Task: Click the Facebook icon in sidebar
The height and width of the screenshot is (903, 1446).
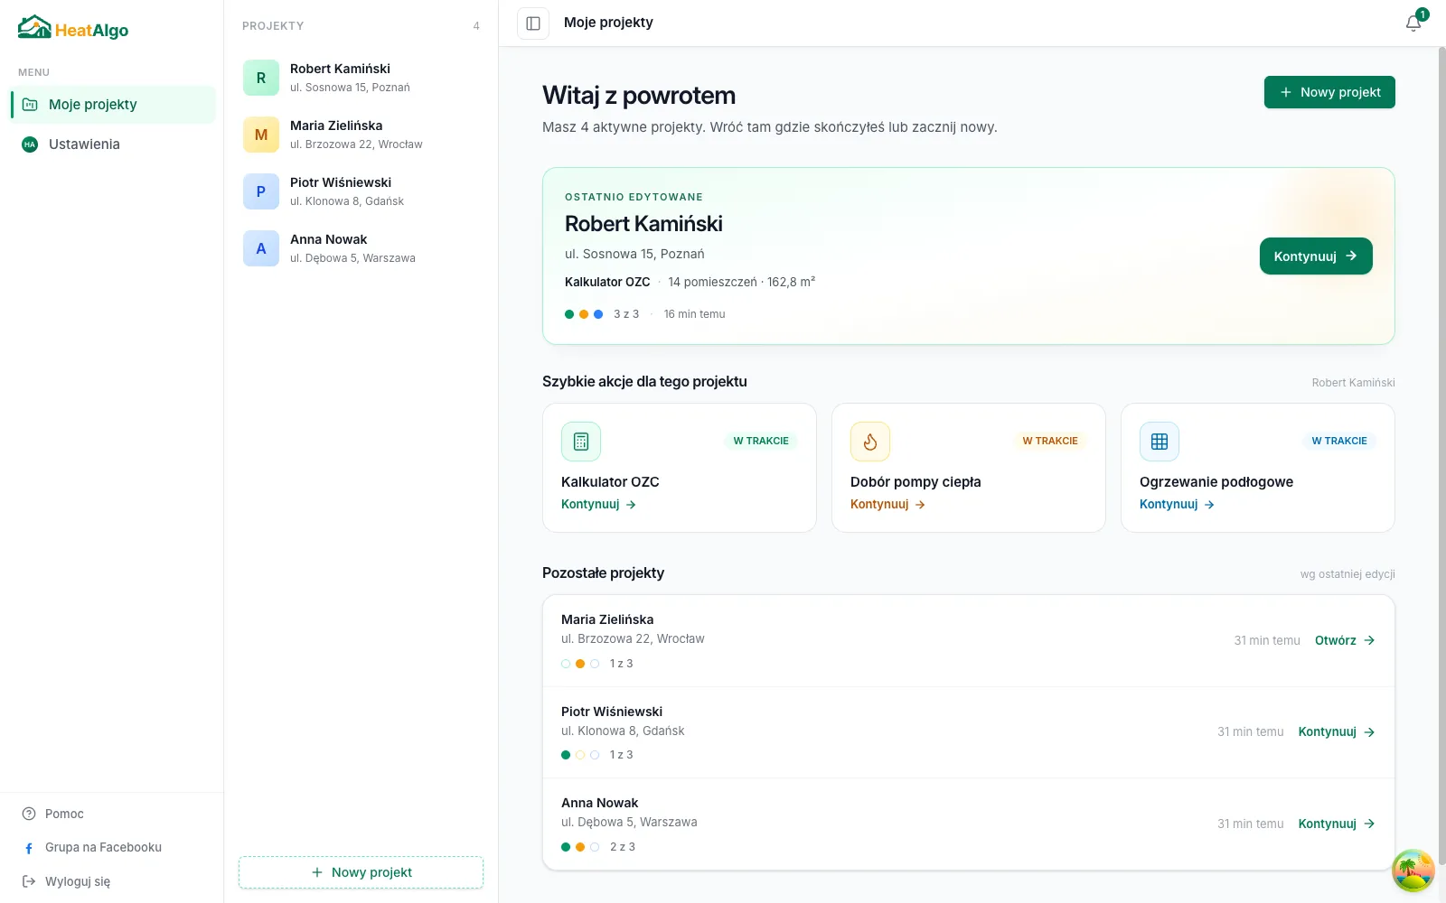Action: (29, 848)
